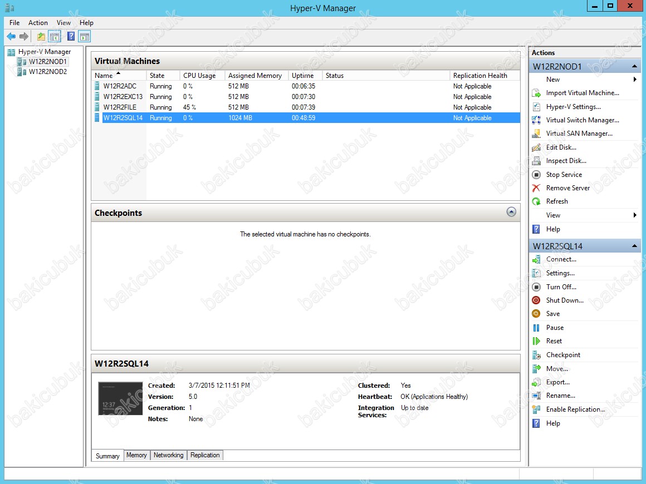Click the blue Pause icon

click(x=536, y=328)
